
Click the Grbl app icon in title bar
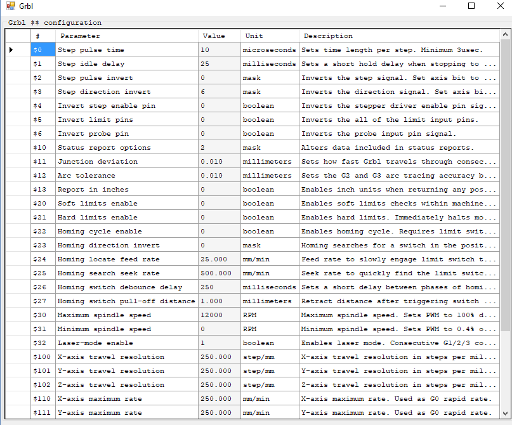click(10, 6)
